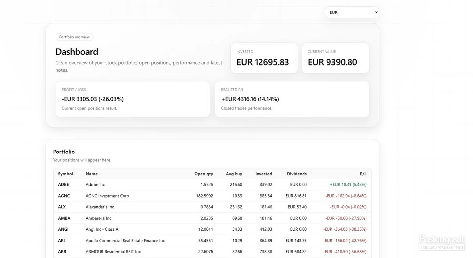This screenshot has width=473, height=258.
Task: Sort by the Name column header
Action: (92, 174)
